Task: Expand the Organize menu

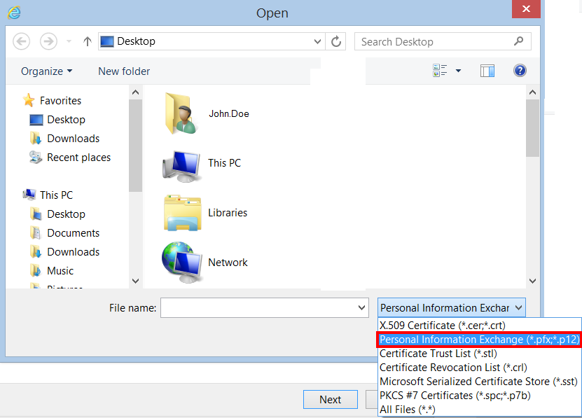Action: point(46,71)
